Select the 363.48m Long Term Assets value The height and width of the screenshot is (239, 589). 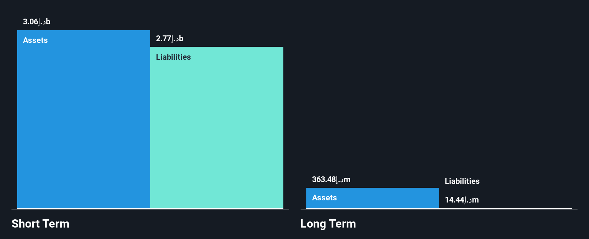point(331,180)
